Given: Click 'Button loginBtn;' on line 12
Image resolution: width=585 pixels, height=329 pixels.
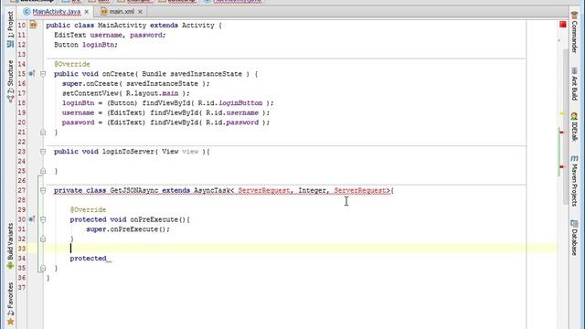Looking at the screenshot, I should (86, 45).
